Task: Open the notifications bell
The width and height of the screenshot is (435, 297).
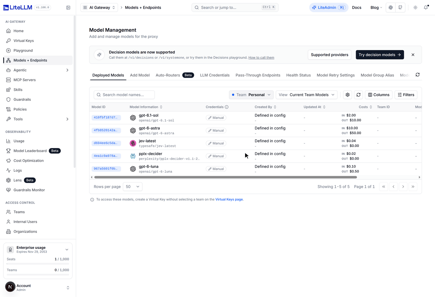Action: pos(426,7)
